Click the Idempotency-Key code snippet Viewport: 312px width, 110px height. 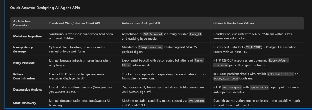pos(151,47)
